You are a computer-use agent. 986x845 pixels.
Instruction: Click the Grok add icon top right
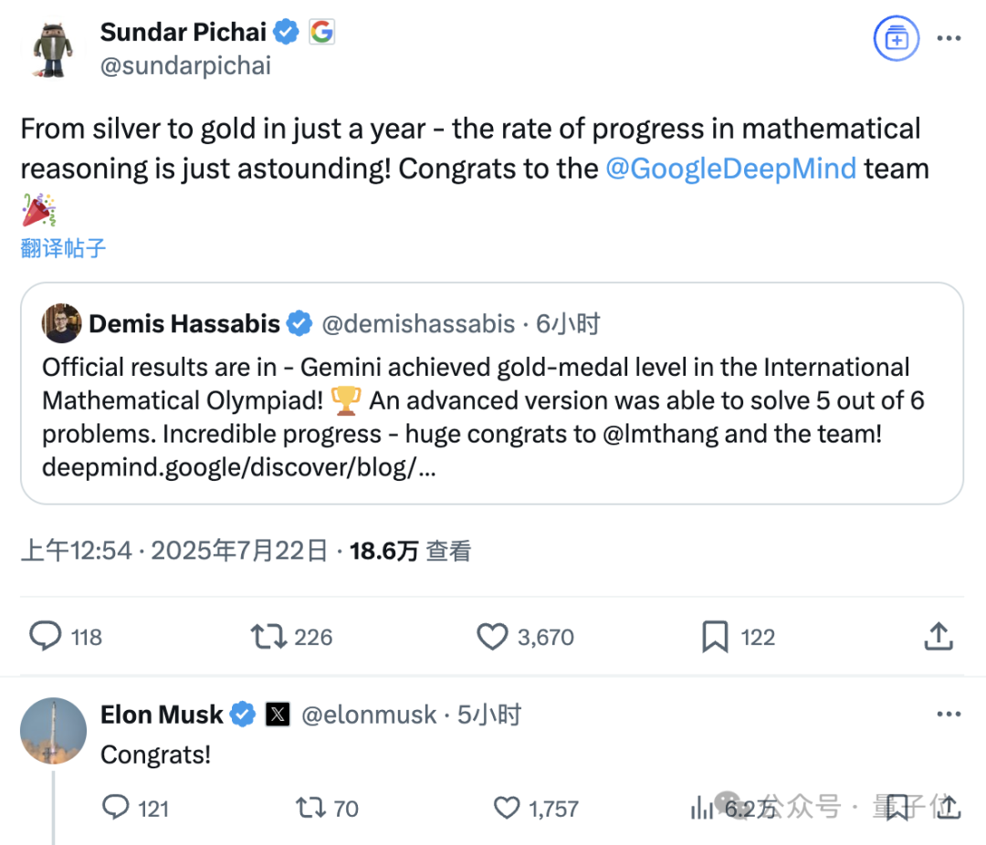tap(895, 39)
